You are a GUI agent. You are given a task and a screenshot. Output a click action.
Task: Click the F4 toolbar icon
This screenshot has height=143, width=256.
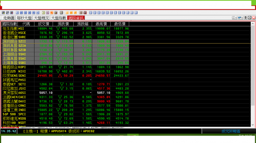pos(103,13)
